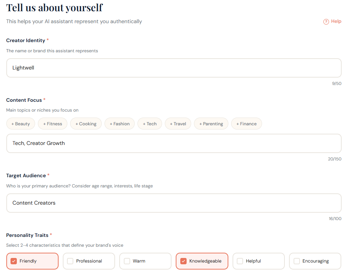The height and width of the screenshot is (272, 349).
Task: Enable the Warm personality trait
Action: click(x=145, y=261)
